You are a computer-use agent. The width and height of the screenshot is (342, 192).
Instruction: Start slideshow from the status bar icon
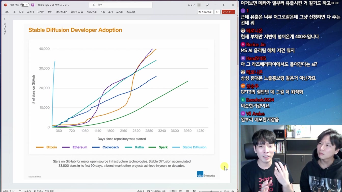(x=194, y=191)
